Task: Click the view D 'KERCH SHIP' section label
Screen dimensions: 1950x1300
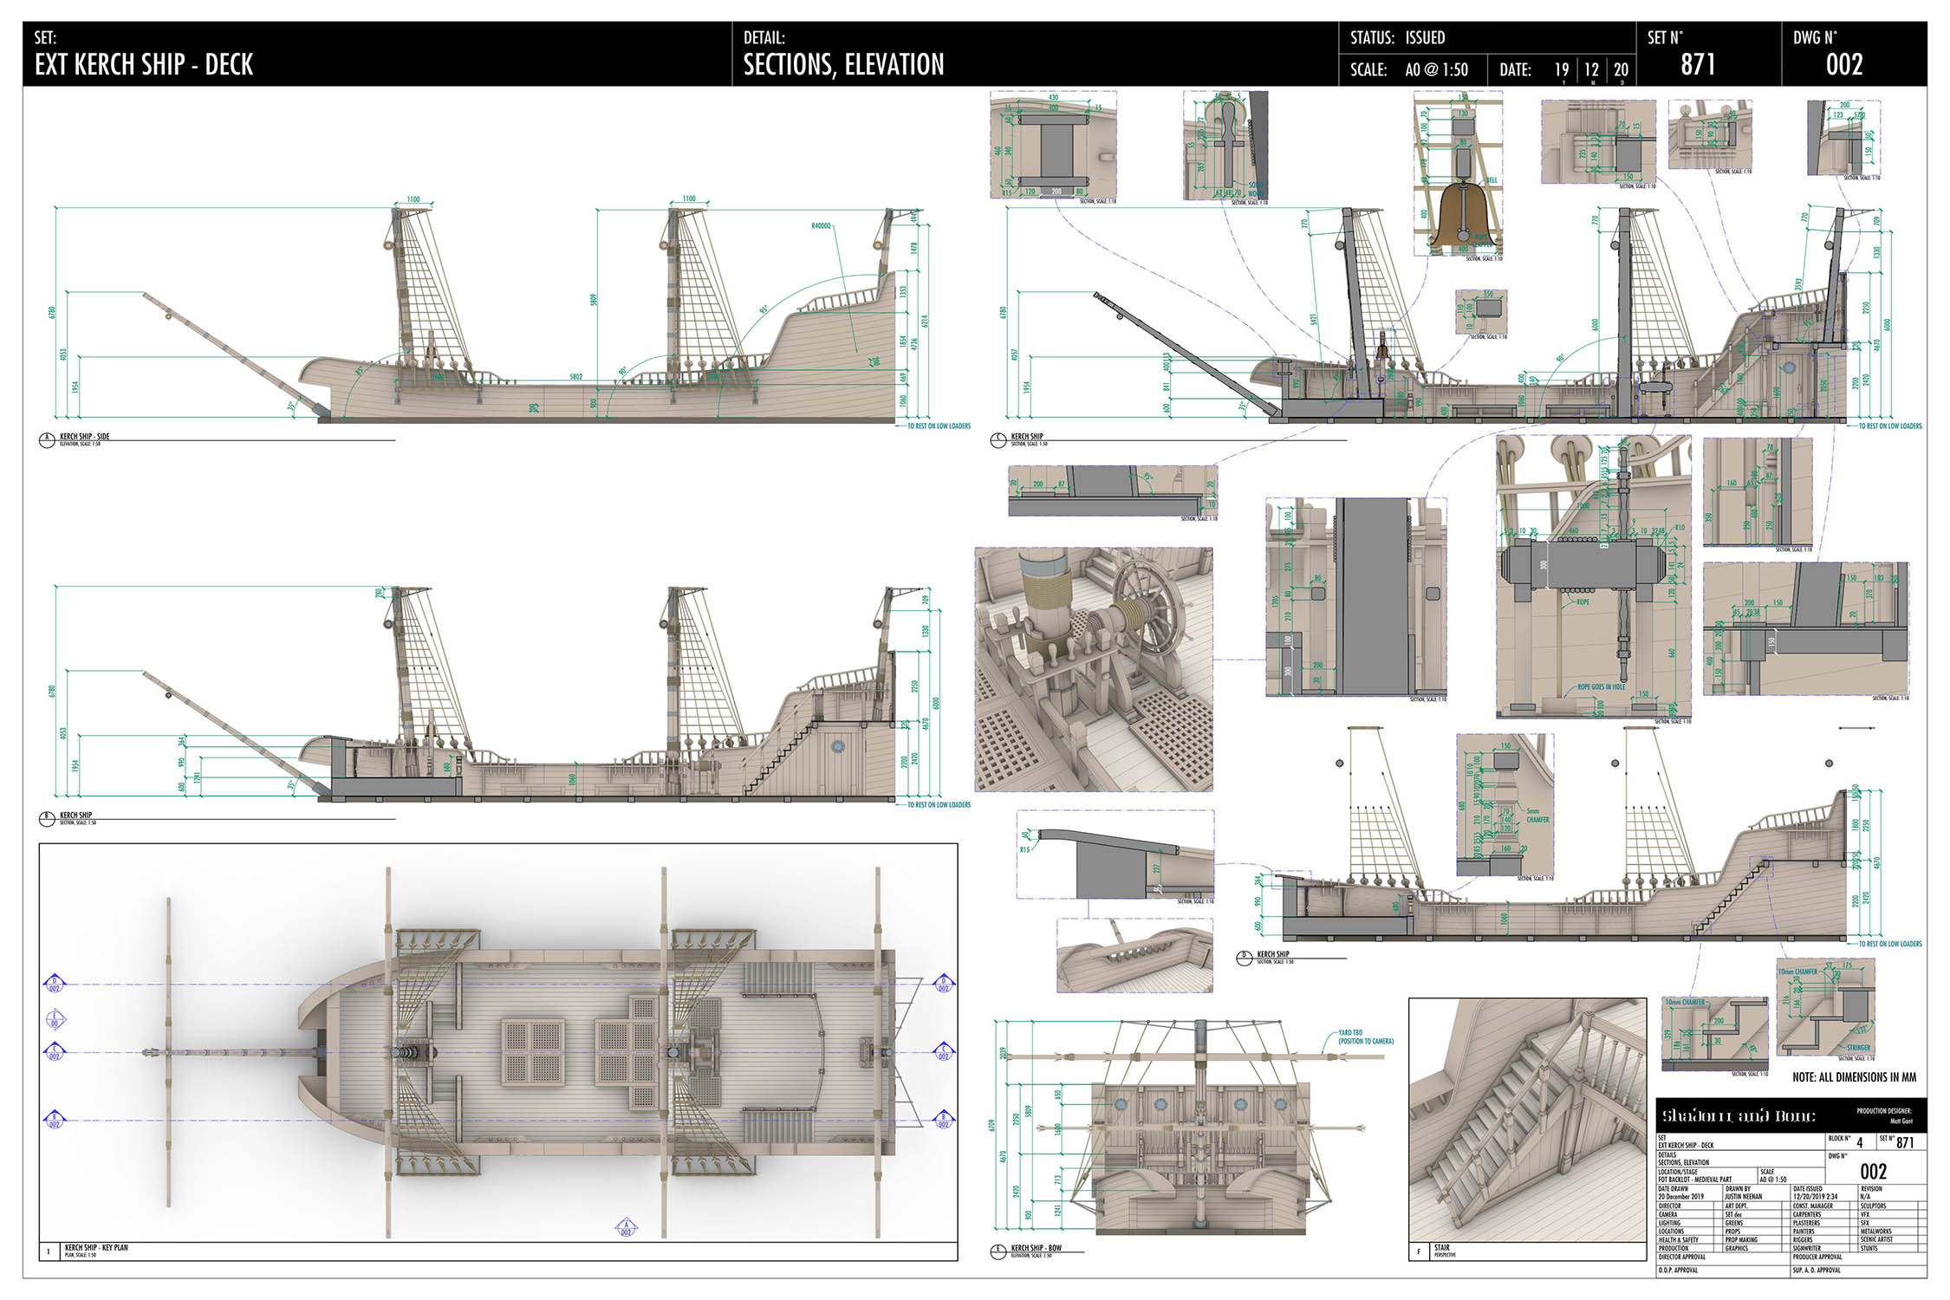Action: tap(1273, 954)
